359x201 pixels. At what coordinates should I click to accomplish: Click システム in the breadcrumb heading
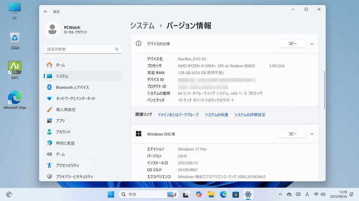(x=142, y=25)
